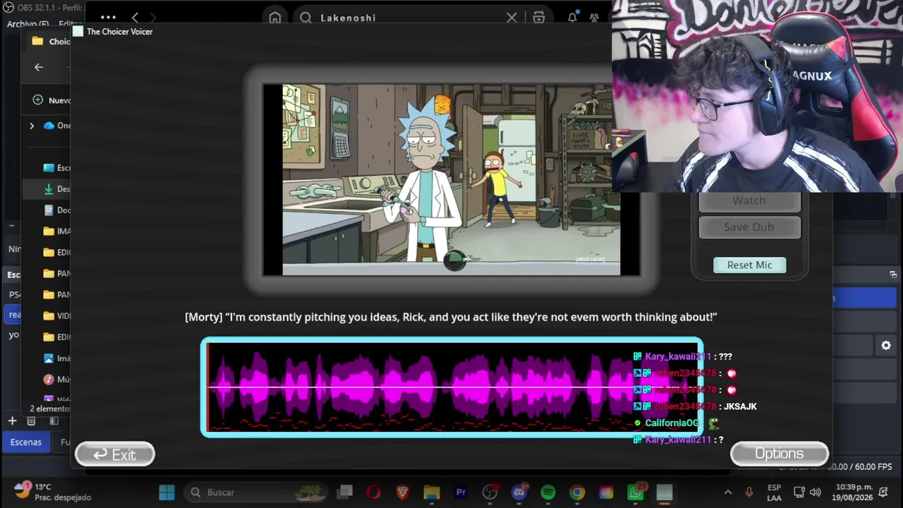
Task: Expand the OneDrive tree node
Action: click(32, 126)
